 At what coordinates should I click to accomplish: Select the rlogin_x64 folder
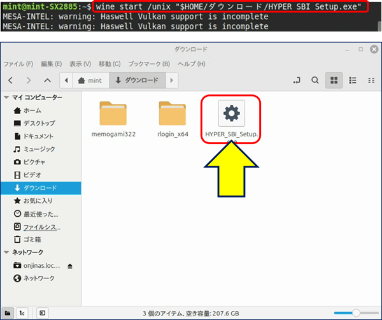coord(173,119)
